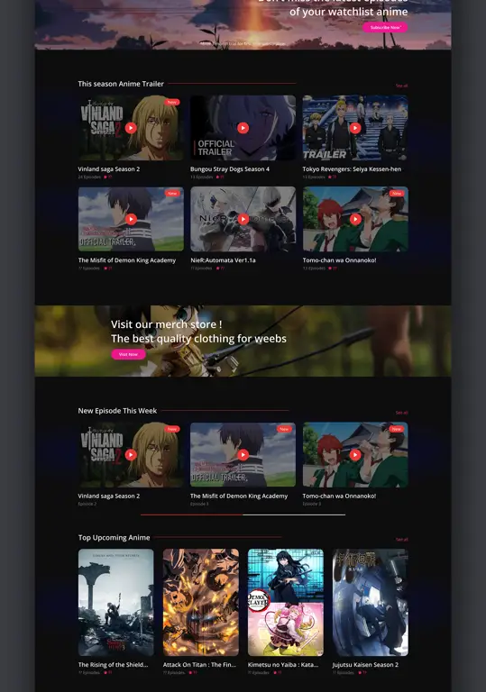
Task: Click the rating star under The Rising of the Shield
Action: point(105,672)
